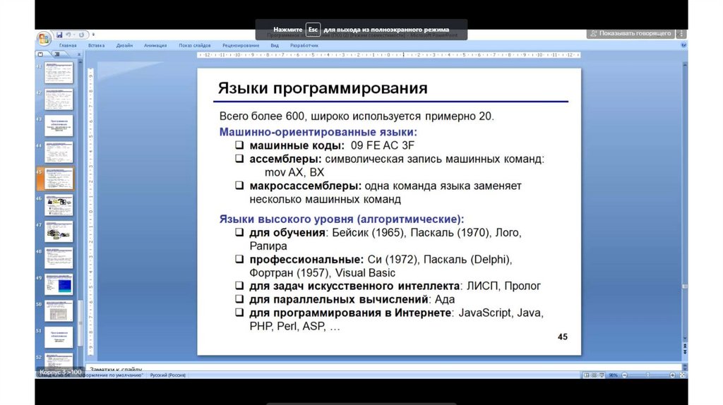This screenshot has width=723, height=405.
Task: Zoom out with minus button
Action: pyautogui.click(x=625, y=375)
